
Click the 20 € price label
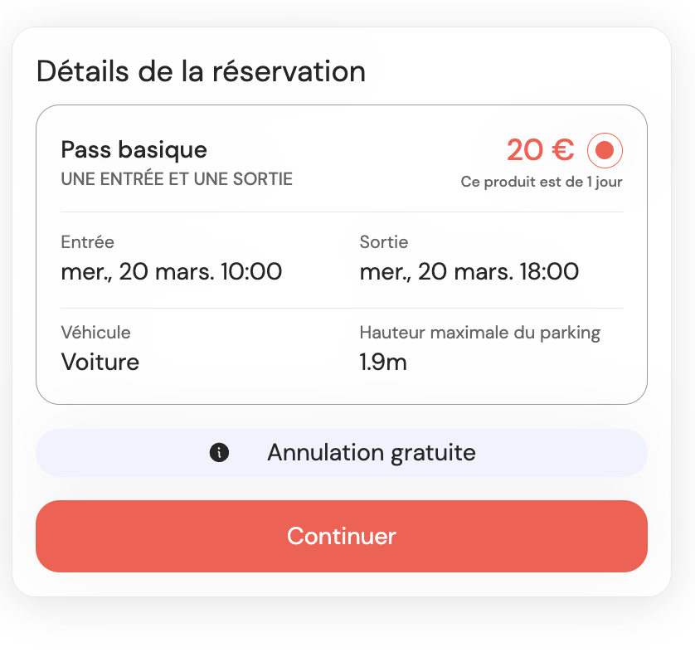(539, 149)
